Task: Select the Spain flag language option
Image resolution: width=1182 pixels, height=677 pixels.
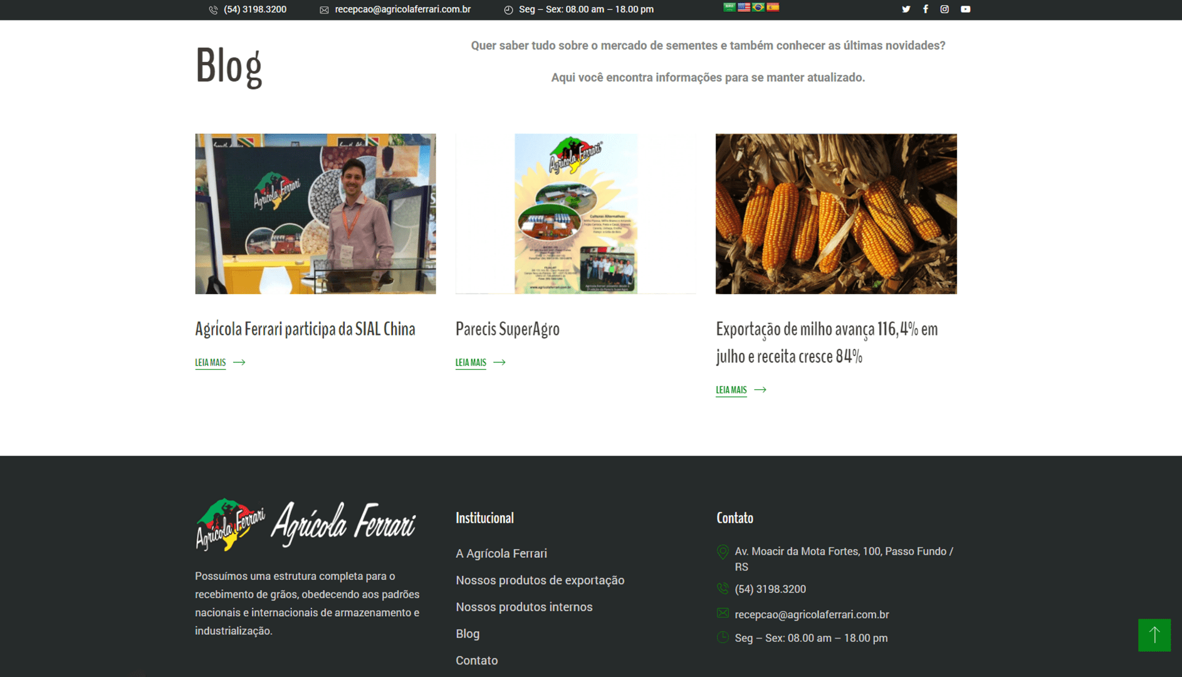Action: pyautogui.click(x=773, y=8)
